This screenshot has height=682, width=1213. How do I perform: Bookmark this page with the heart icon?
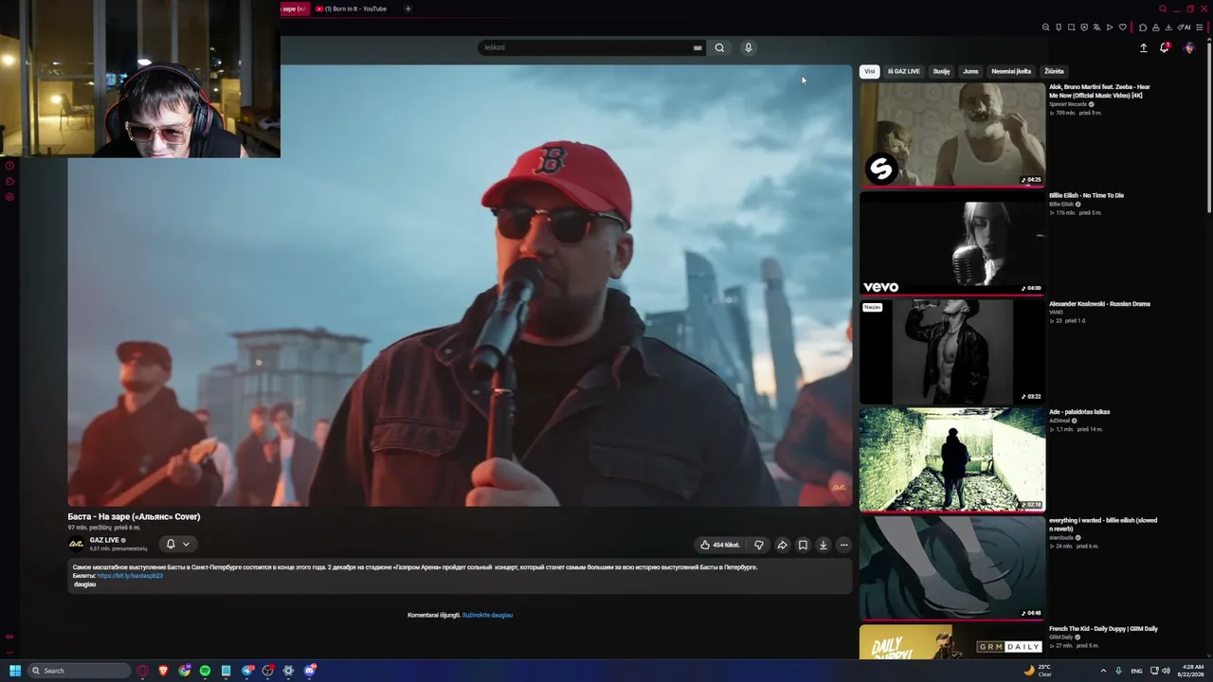(x=1123, y=27)
